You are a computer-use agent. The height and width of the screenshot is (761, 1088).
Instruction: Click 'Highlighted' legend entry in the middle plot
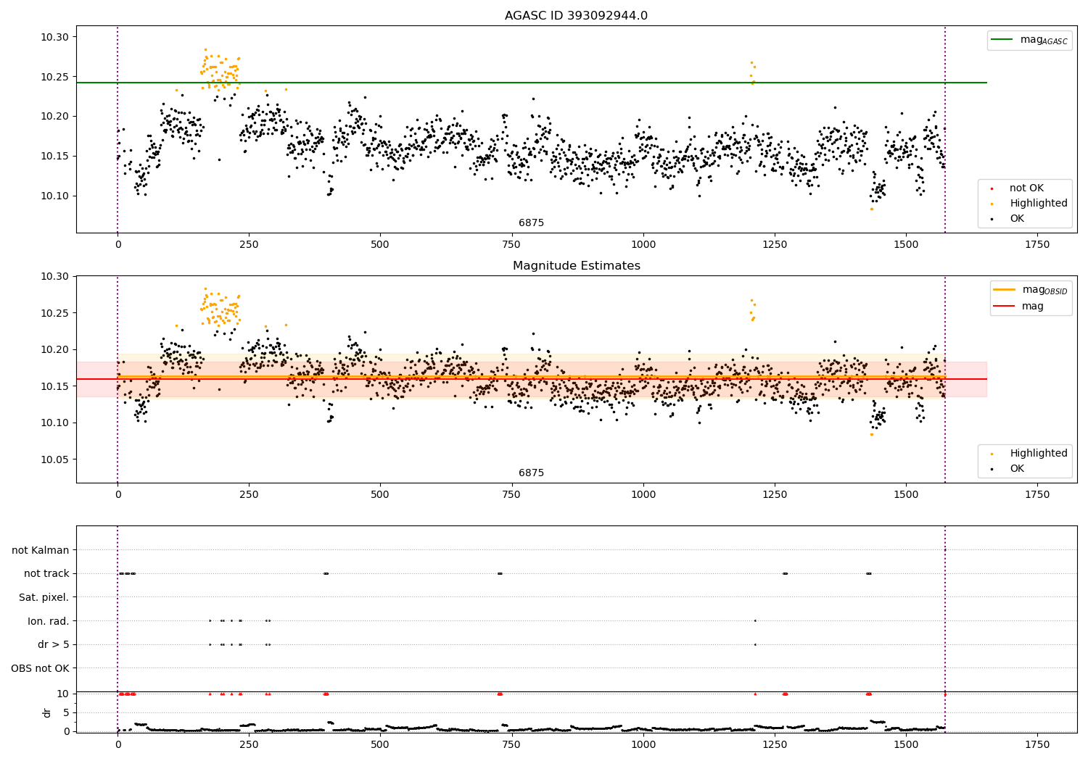[1039, 454]
